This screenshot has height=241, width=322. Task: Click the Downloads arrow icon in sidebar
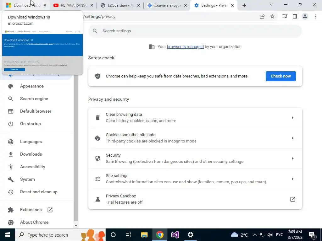coord(11,154)
